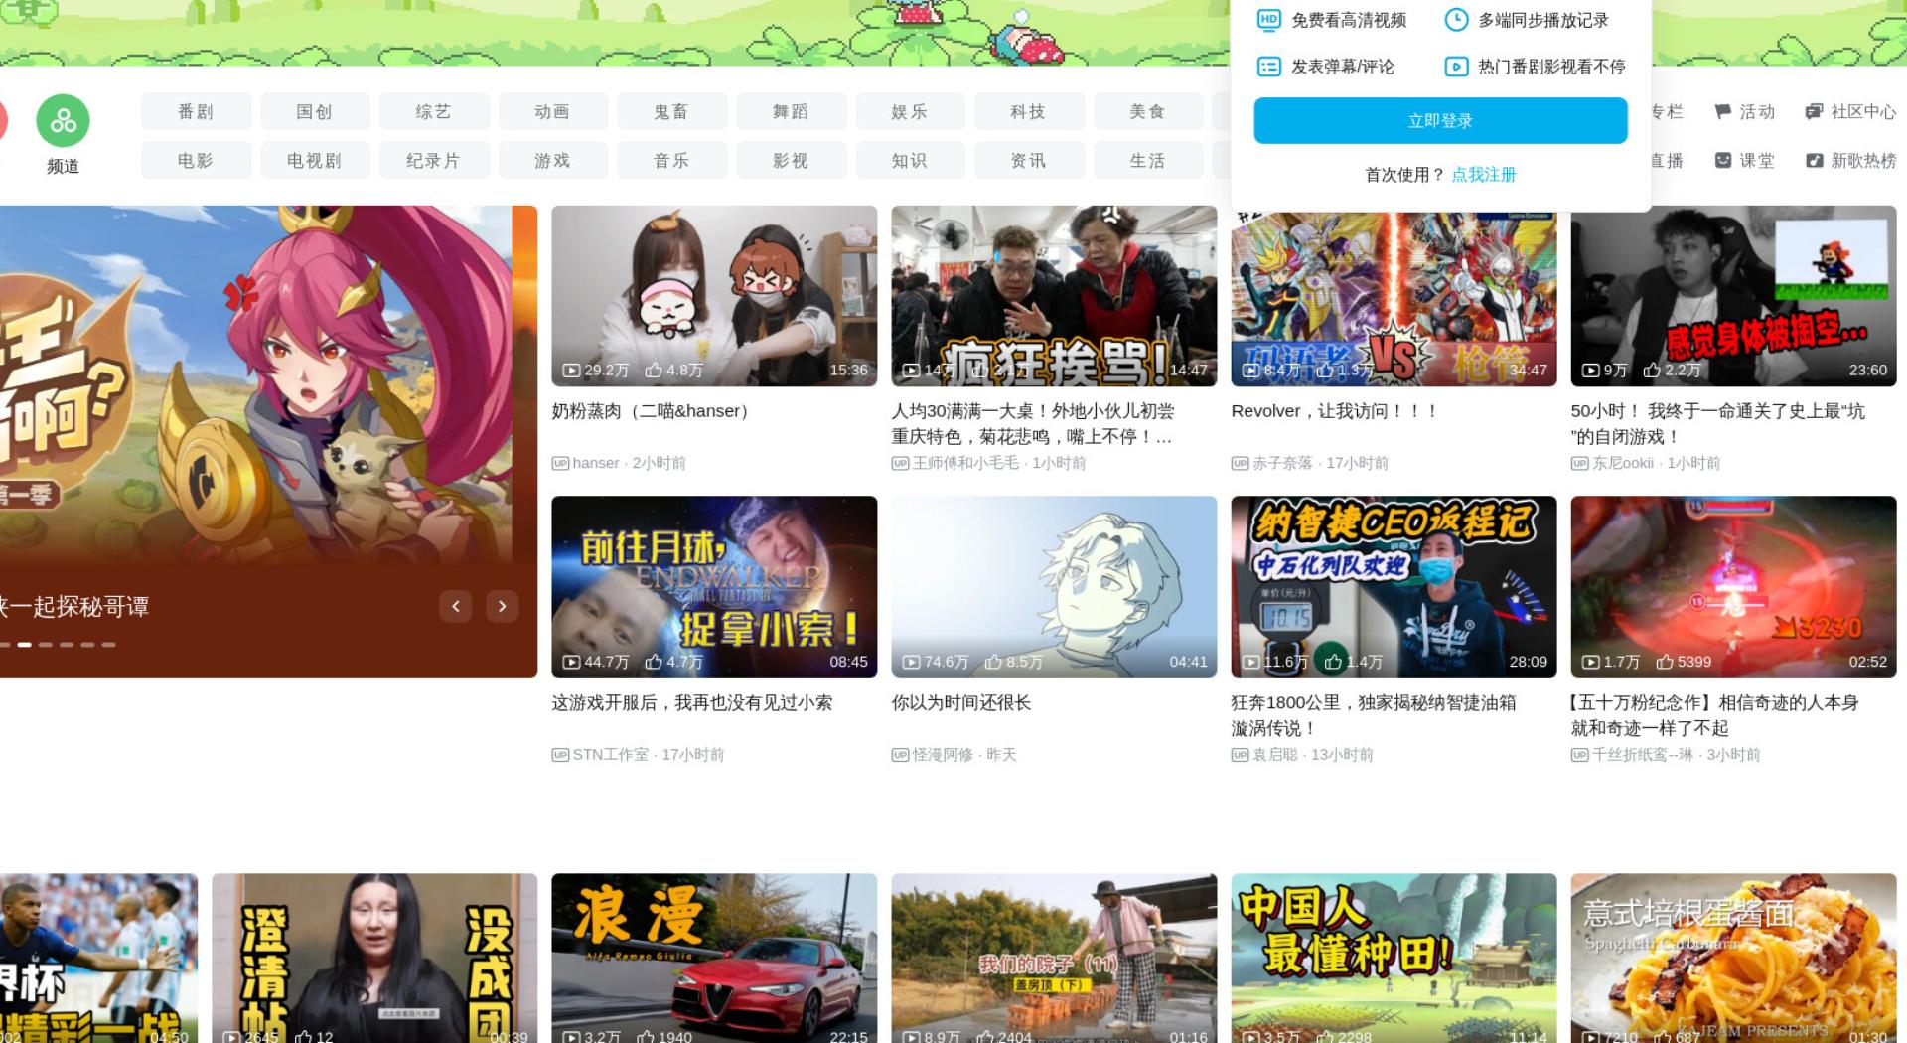The width and height of the screenshot is (1907, 1043).
Task: Click the HD 免费看高清视频 icon
Action: click(1269, 20)
